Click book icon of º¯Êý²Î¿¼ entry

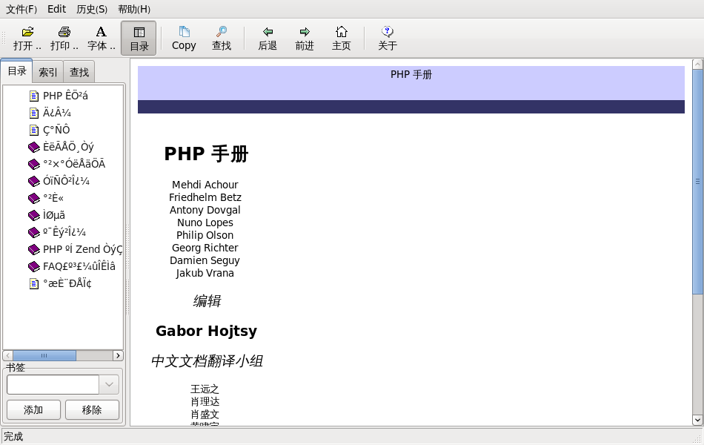pyautogui.click(x=33, y=232)
